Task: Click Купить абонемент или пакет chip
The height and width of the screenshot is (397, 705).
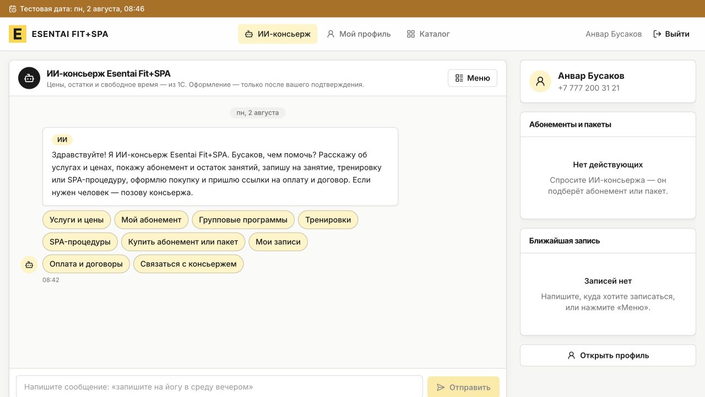Action: [x=183, y=242]
